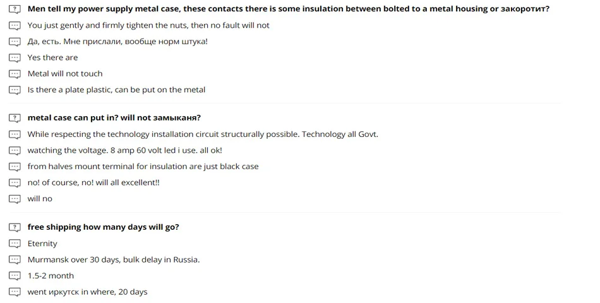Screen dimensions: 600x303
Task: Select the answer 'Eternity'
Action: click(x=42, y=244)
